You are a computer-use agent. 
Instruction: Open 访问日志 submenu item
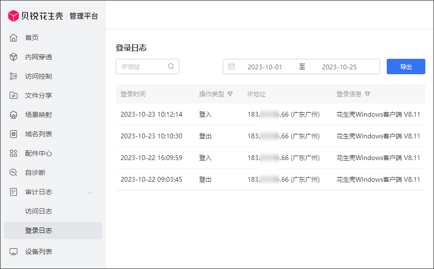click(x=39, y=211)
